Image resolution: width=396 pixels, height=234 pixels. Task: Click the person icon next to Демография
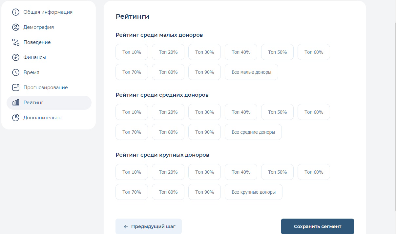[x=16, y=27]
